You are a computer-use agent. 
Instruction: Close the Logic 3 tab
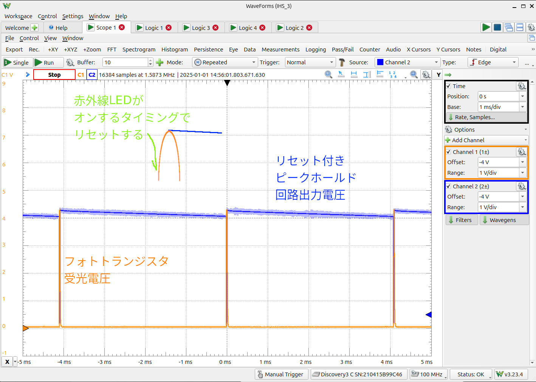coord(215,28)
